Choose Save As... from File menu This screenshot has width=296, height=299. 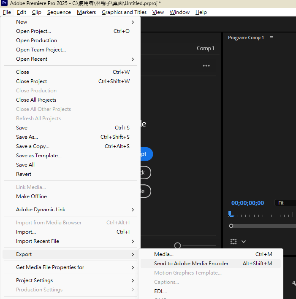tap(27, 137)
